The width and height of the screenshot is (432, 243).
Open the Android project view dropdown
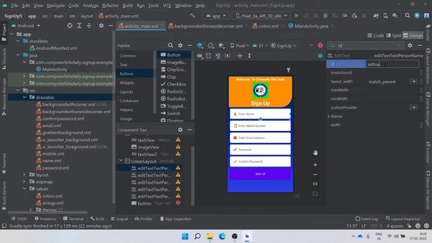[26, 26]
